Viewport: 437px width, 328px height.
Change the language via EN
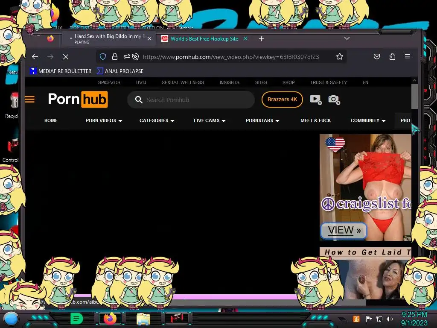point(365,82)
